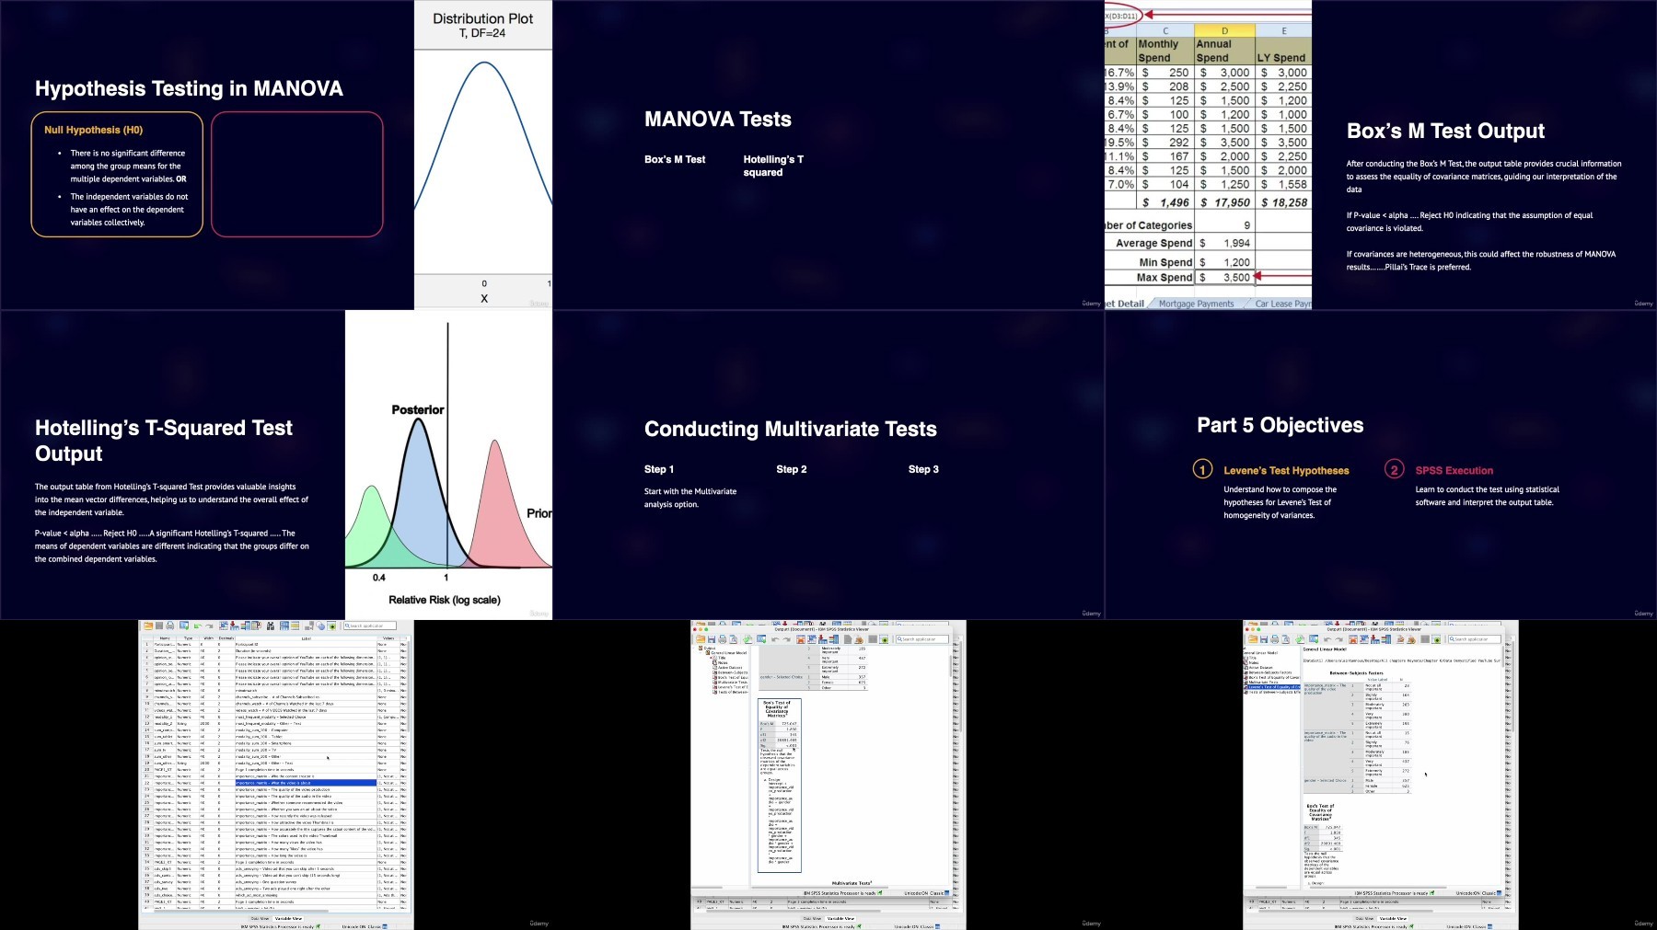
Task: Click 'Between-Subjects Factors' table title in rightmost viewer
Action: pos(1356,673)
